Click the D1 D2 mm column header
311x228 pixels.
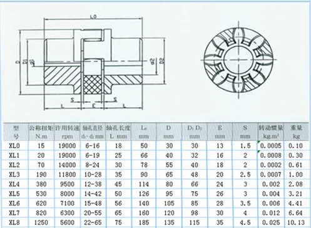(x=195, y=132)
